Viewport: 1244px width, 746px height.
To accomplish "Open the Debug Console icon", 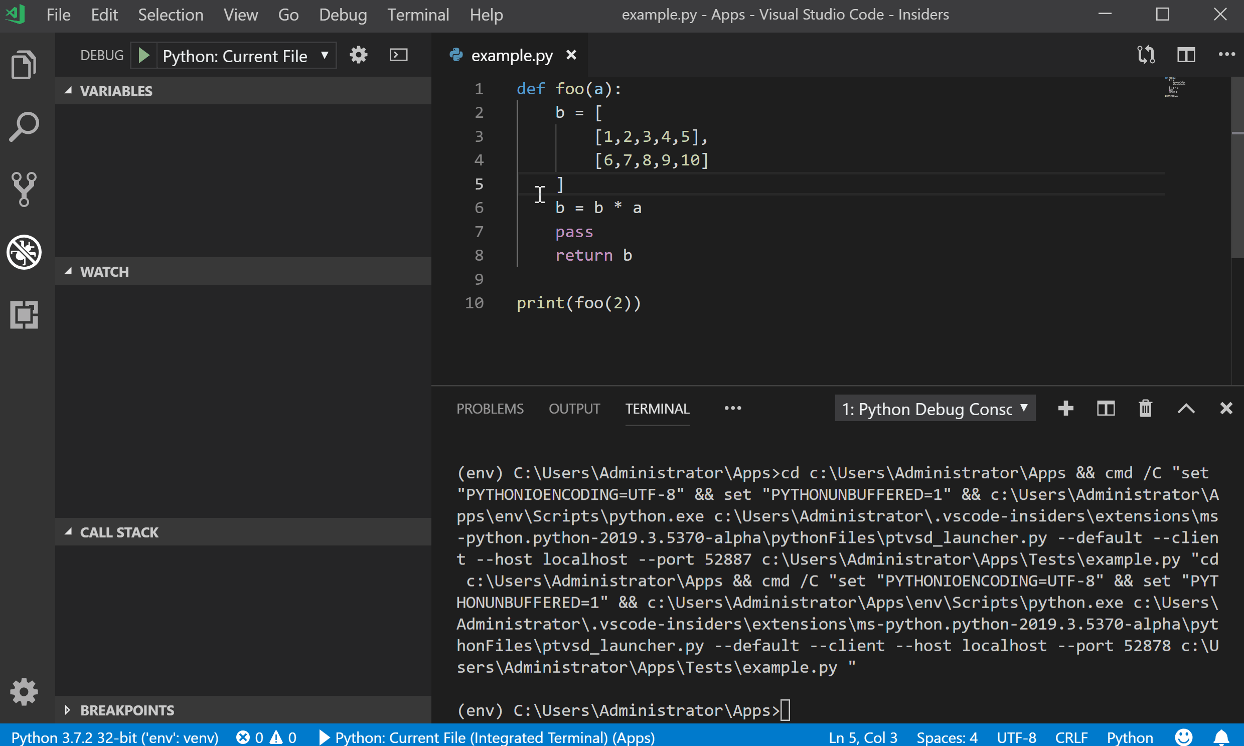I will [x=398, y=55].
